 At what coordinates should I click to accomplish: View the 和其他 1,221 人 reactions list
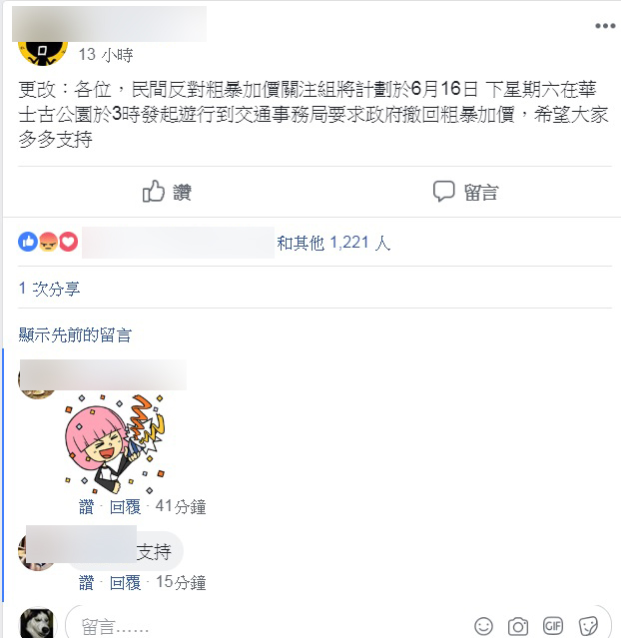333,243
